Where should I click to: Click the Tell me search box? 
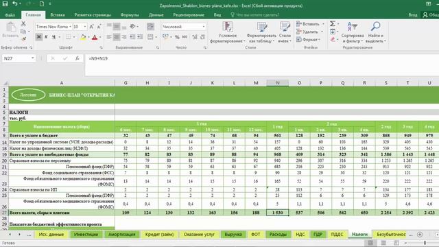click(254, 15)
